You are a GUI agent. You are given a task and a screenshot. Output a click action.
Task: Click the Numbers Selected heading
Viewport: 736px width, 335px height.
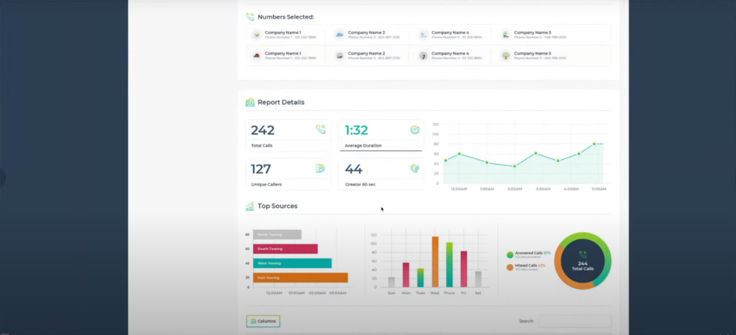coord(286,17)
